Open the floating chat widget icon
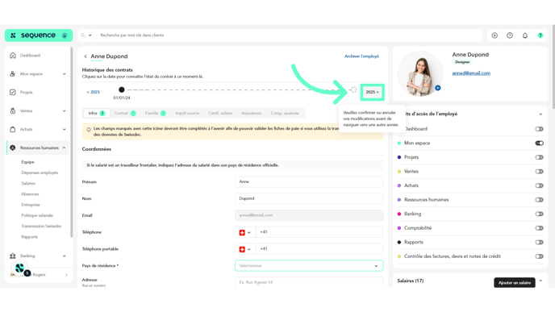The height and width of the screenshot is (312, 555). click(x=20, y=268)
